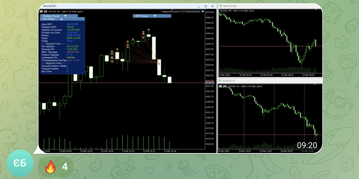Click the Equity value 50585.18 USD
This screenshot has width=359, height=179.
point(74,38)
